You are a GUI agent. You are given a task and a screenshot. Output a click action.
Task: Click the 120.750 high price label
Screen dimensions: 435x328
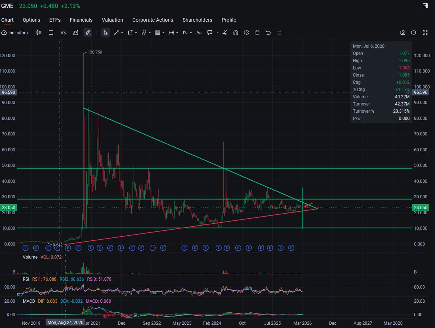coord(95,52)
